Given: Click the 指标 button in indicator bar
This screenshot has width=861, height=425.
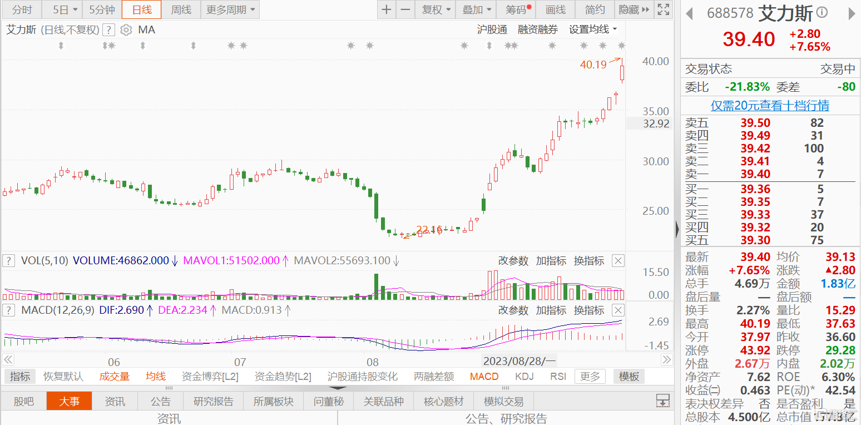Looking at the screenshot, I should pos(20,377).
